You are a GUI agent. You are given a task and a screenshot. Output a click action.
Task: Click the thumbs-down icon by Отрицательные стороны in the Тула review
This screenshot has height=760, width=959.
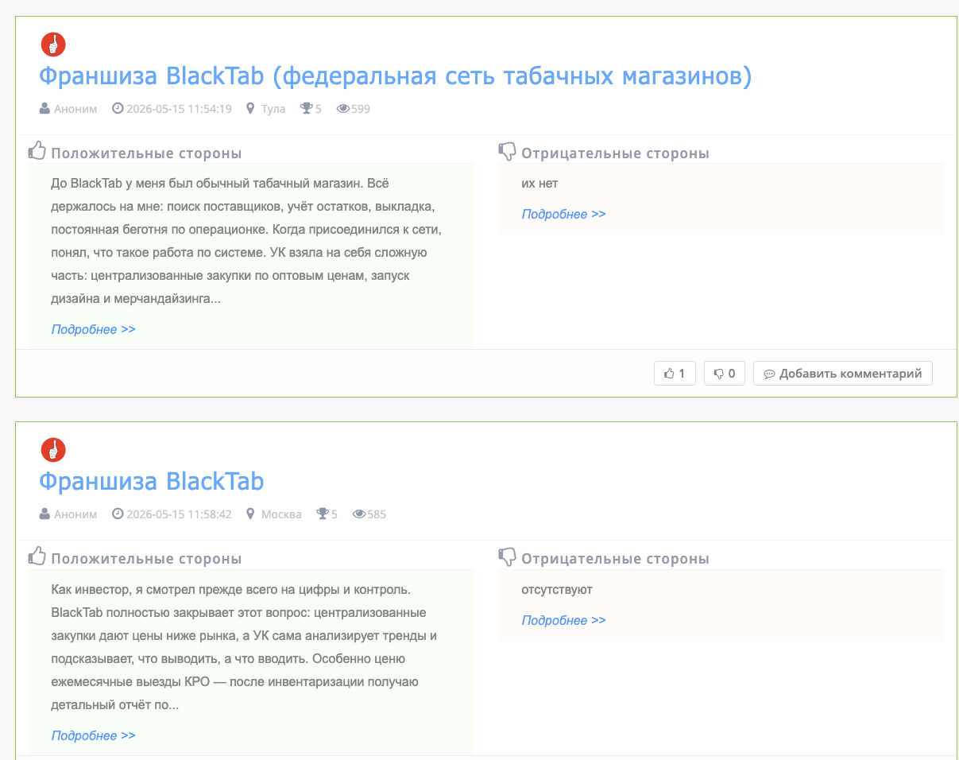[x=507, y=151]
